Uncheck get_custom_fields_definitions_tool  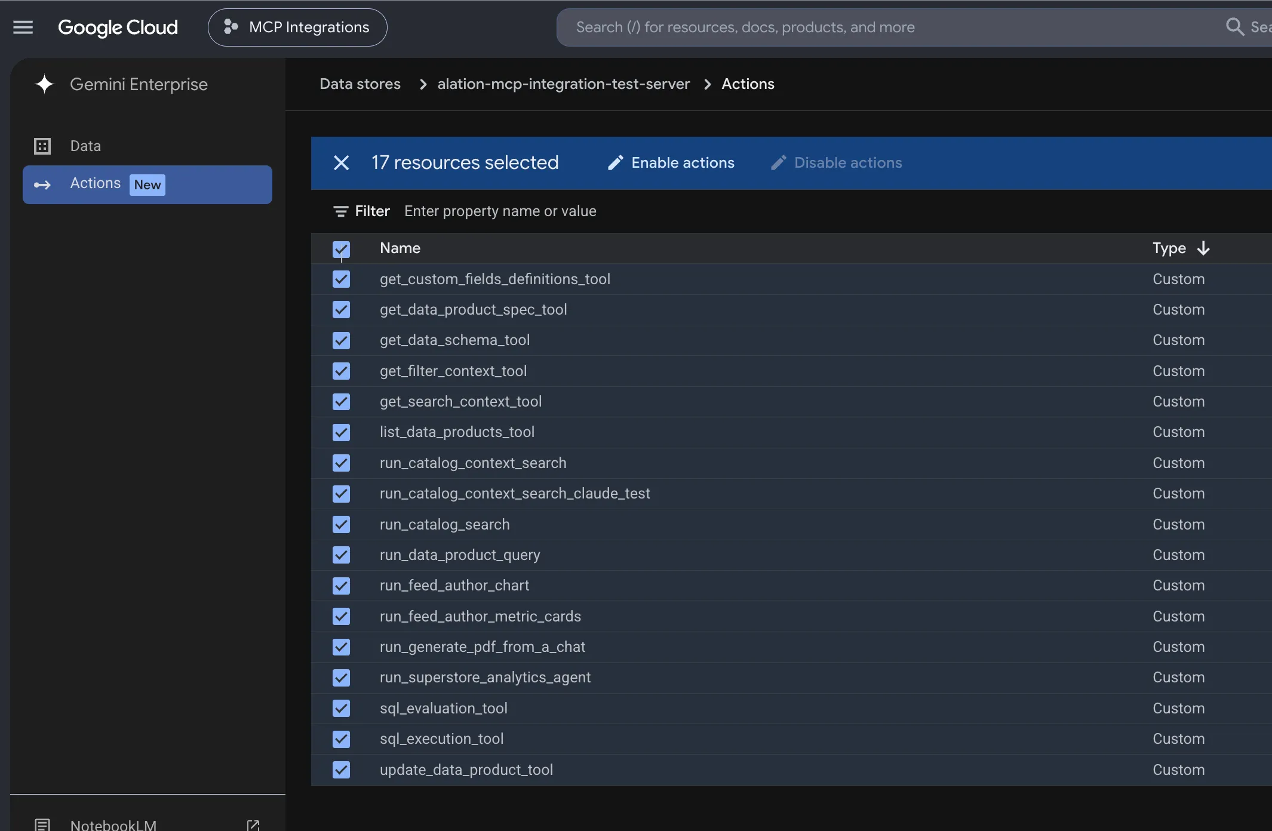click(341, 279)
